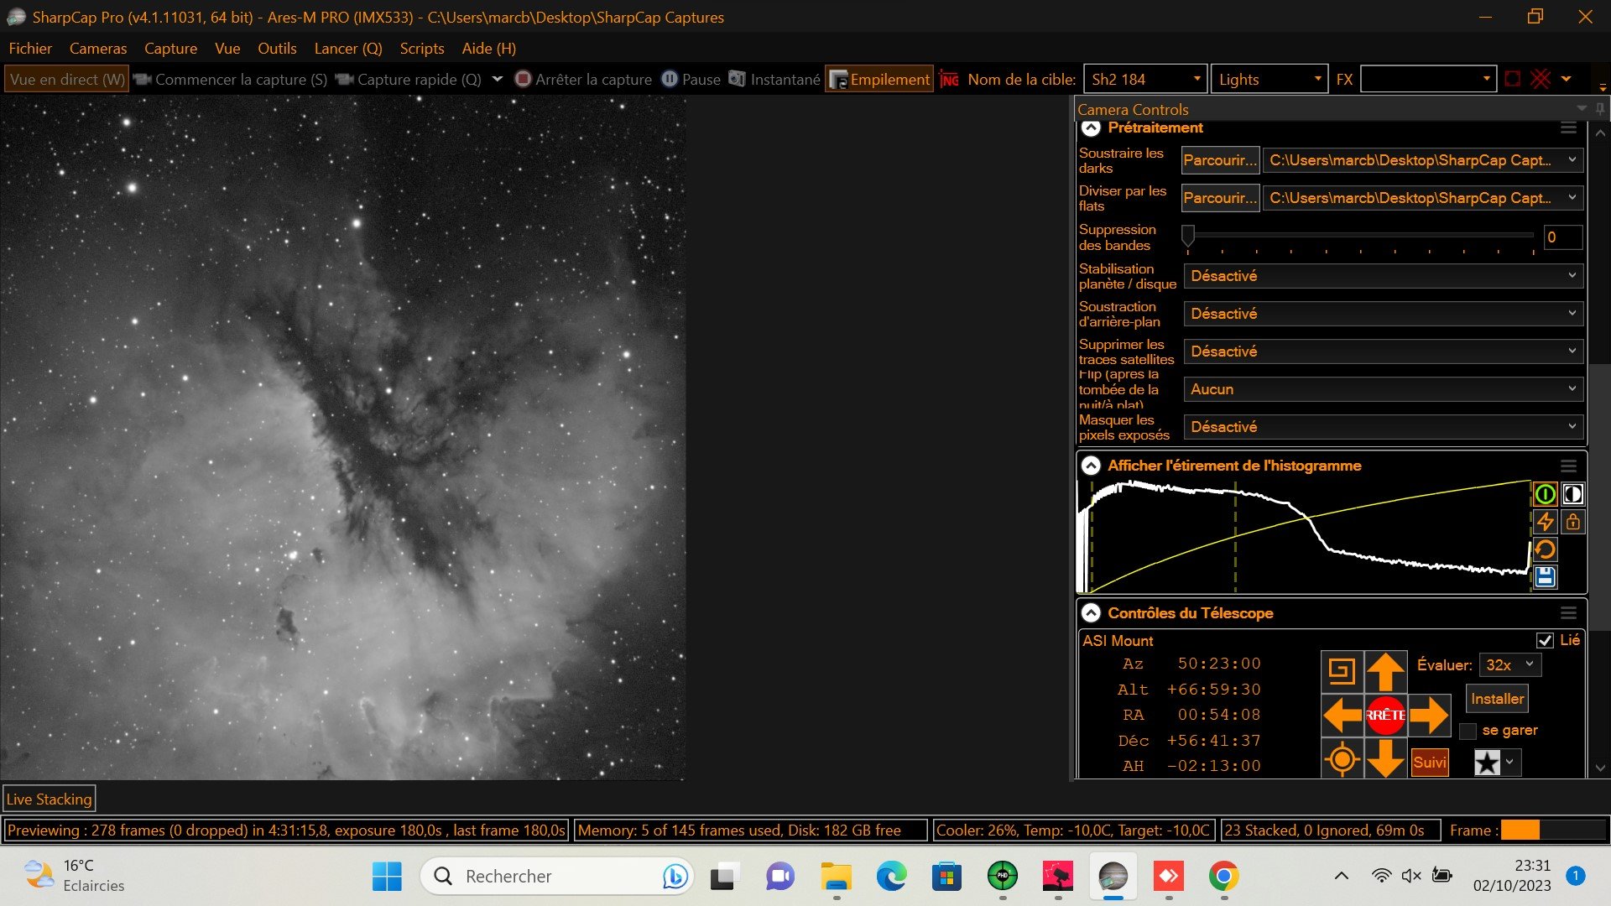
Task: Click the red crosshatch reticule icon
Action: tap(1541, 79)
